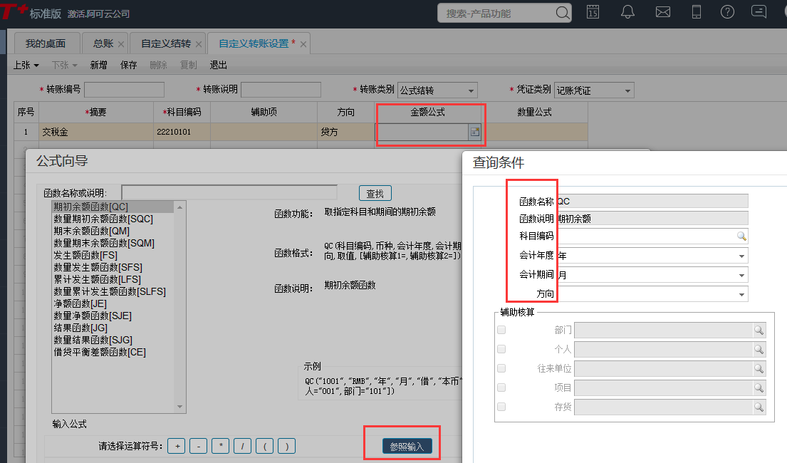Select 期初余额函数[QC] in the function list
Screen dimensions: 787x463
click(x=91, y=206)
